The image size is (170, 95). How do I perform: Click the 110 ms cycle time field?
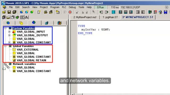(x=113, y=7)
